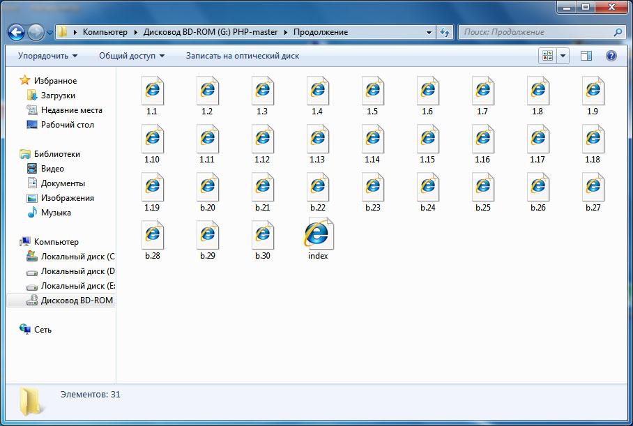Screen dimensions: 633x426
Task: Click file 1.3
Action: [262, 96]
